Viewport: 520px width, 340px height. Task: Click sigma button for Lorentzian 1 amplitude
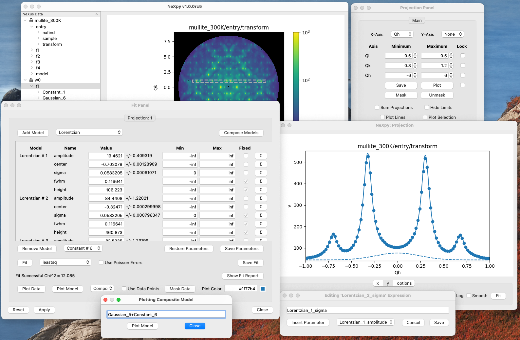pos(261,156)
